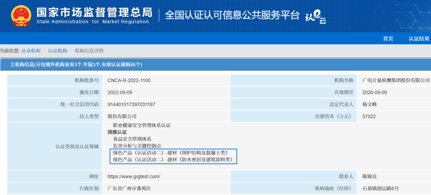This screenshot has height=195, width=431.
Task: Select region 广东省广州市番禺区
Action: (129, 188)
